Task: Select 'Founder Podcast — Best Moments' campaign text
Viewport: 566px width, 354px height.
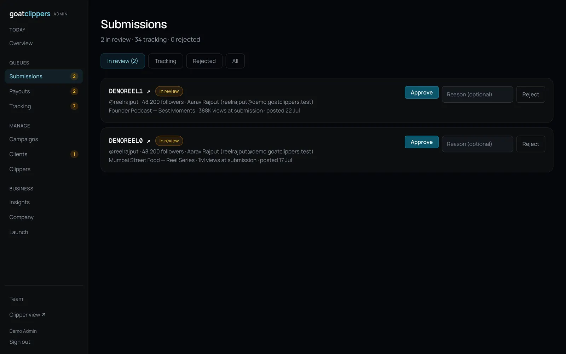Action: pyautogui.click(x=152, y=111)
